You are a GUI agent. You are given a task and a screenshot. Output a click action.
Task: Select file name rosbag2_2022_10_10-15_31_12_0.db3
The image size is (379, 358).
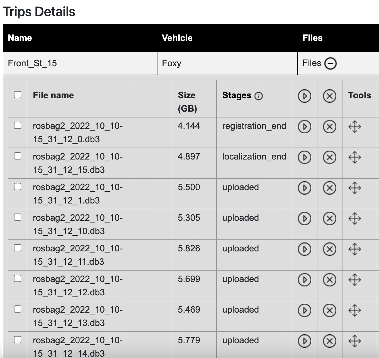pos(78,133)
